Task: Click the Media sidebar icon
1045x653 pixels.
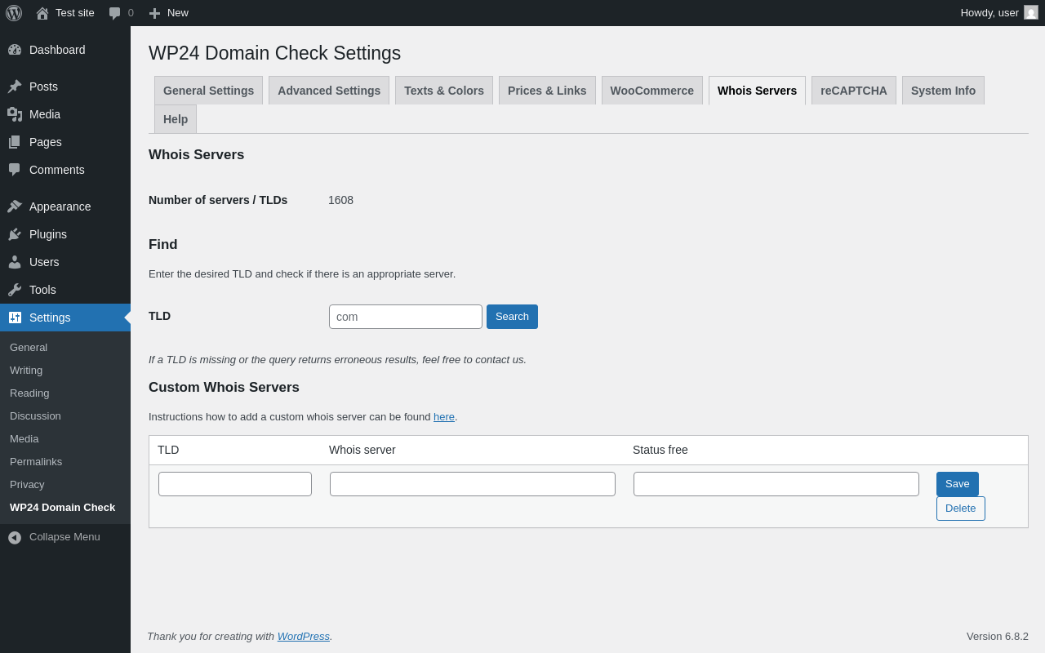Action: point(15,114)
